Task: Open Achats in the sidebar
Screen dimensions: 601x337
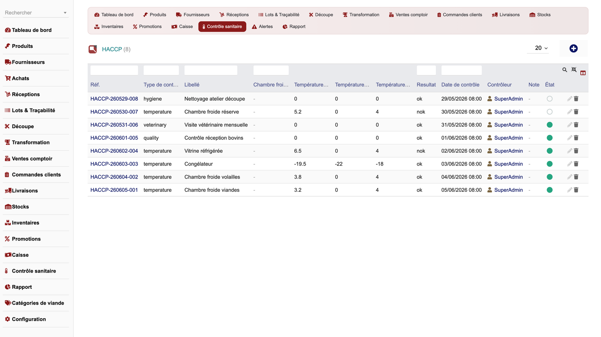Action: click(20, 78)
